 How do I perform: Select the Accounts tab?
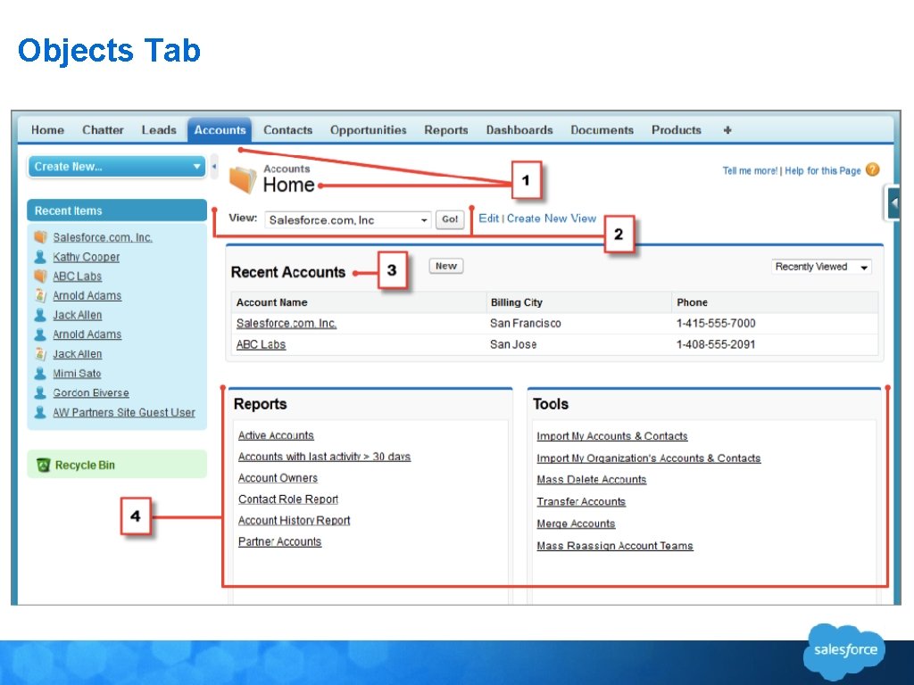tap(220, 130)
